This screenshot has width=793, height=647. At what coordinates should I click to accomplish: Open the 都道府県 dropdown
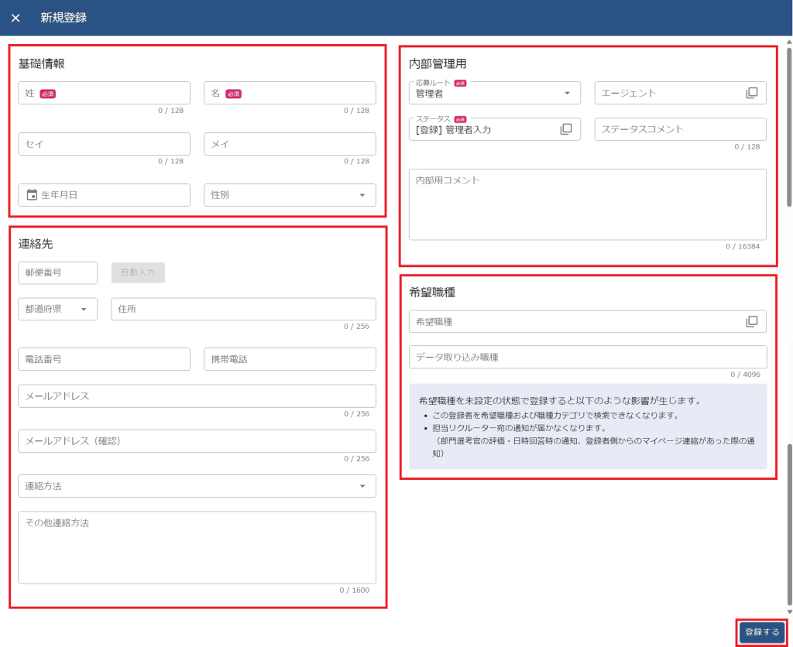coord(83,309)
